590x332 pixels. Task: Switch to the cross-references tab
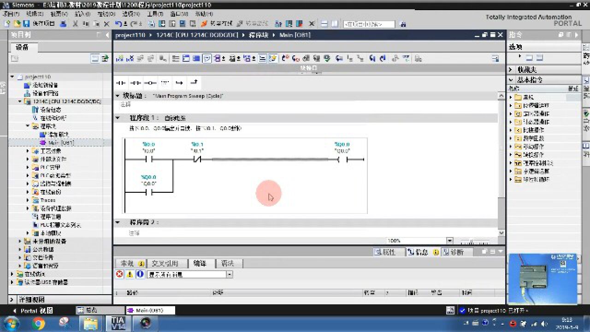pyautogui.click(x=165, y=263)
